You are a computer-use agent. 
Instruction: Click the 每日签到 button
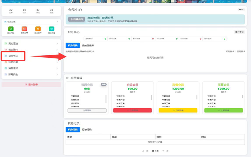[x=239, y=32]
